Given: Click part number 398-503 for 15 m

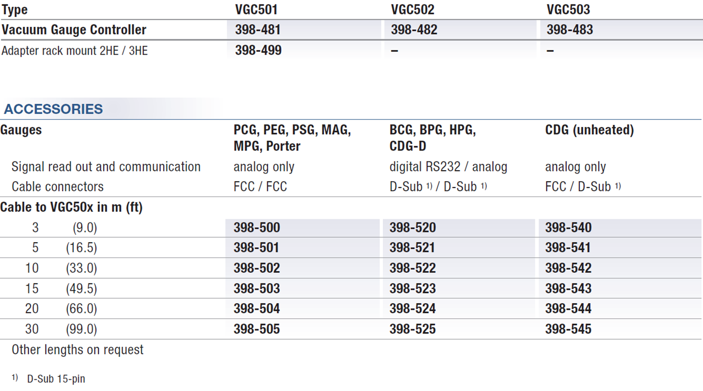Looking at the screenshot, I should (x=257, y=289).
